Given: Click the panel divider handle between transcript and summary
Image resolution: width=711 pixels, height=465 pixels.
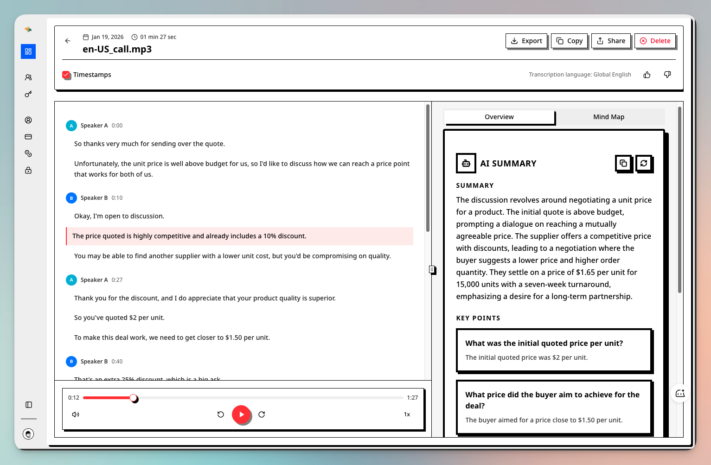Looking at the screenshot, I should (432, 269).
